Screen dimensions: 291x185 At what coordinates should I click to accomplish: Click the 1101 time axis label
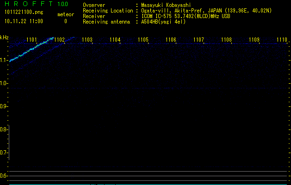31,39
